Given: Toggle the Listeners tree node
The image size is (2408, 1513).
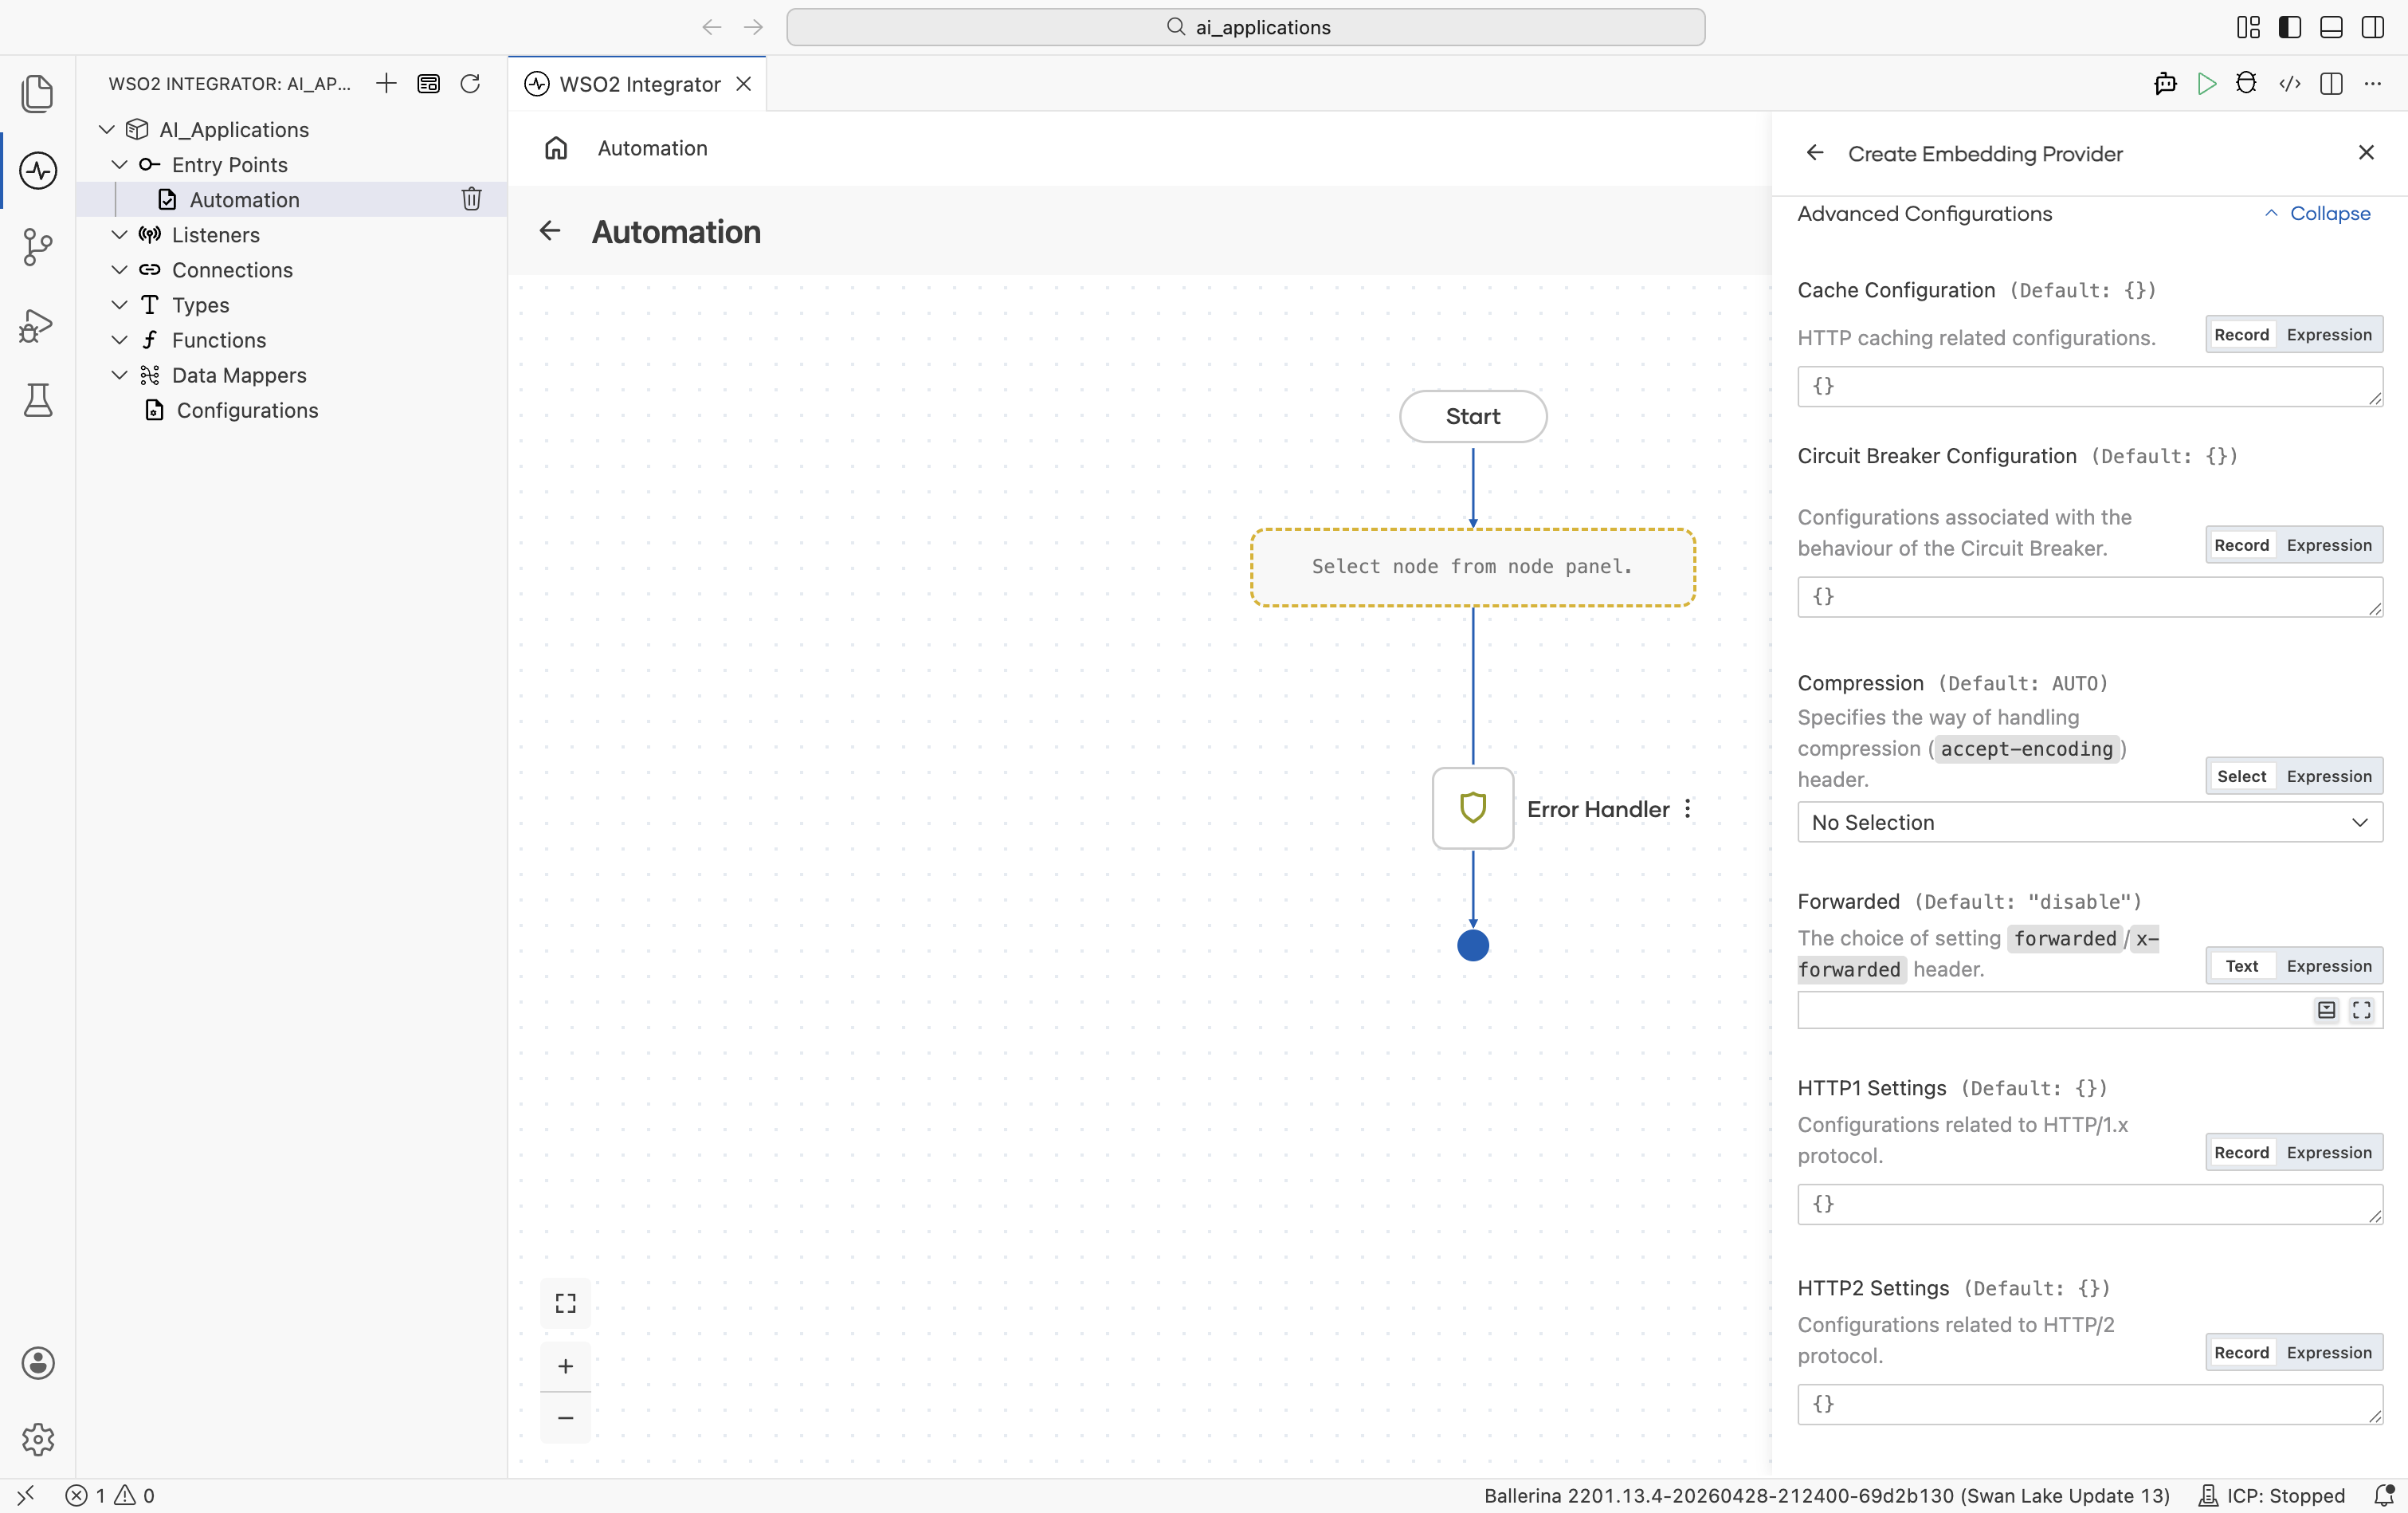Looking at the screenshot, I should [119, 234].
